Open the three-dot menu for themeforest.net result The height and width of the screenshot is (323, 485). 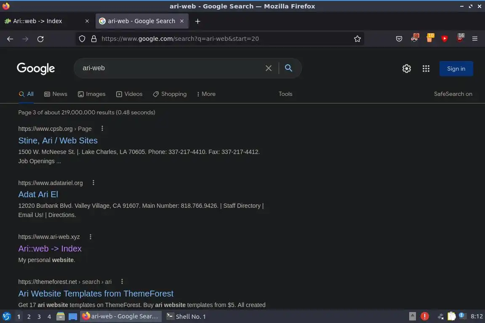122,282
